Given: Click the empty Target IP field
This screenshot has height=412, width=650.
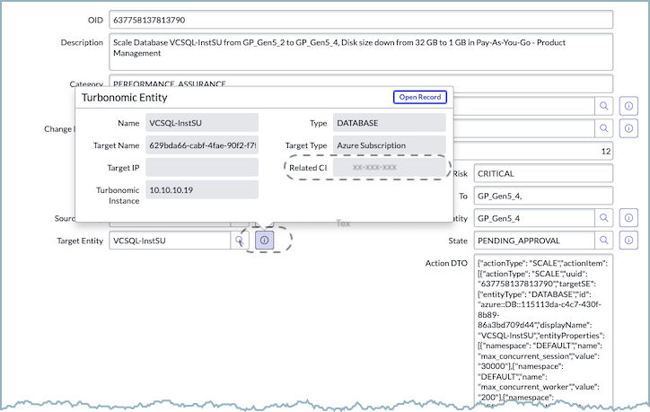Looking at the screenshot, I should coord(202,168).
